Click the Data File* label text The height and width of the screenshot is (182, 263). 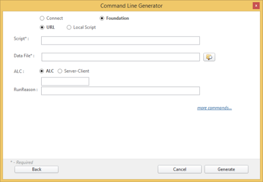click(x=24, y=56)
